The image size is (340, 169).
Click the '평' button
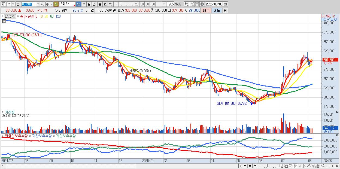tap(225, 10)
